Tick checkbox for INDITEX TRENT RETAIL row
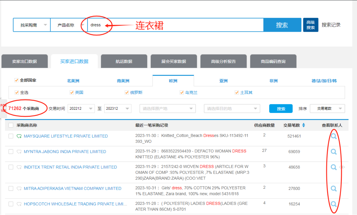This screenshot has width=357, height=215. 11,167
